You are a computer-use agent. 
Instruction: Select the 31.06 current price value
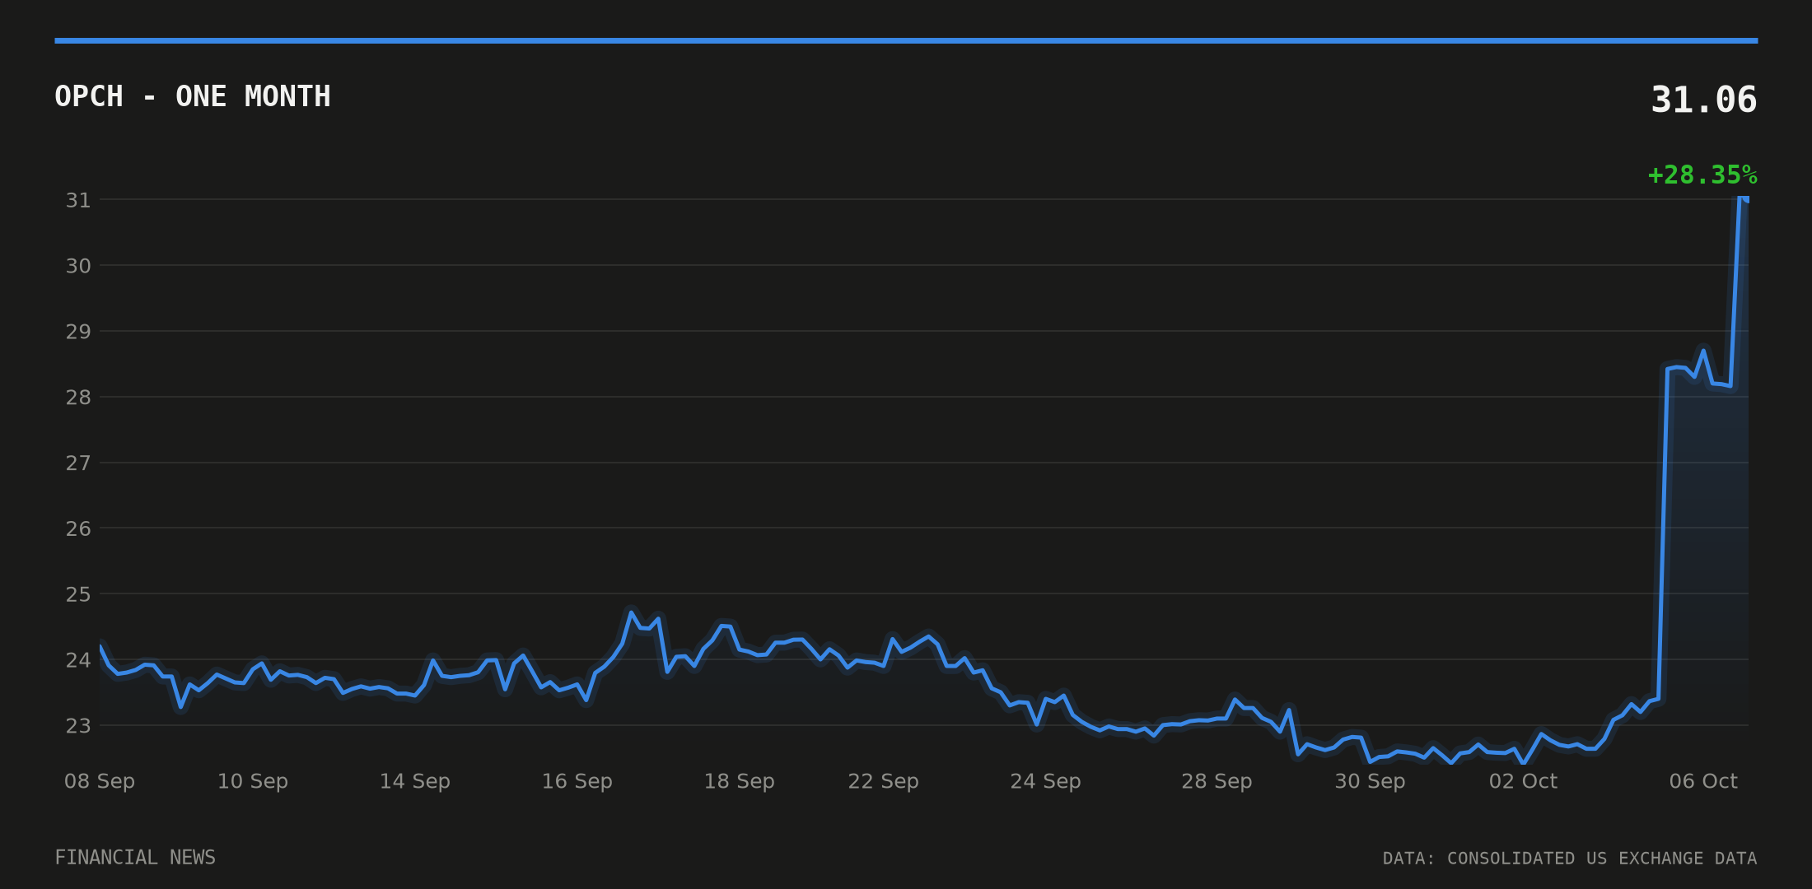1703,100
